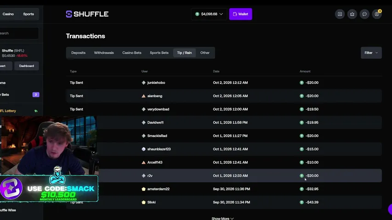Click username alanbang
This screenshot has width=392, height=220.
click(155, 96)
